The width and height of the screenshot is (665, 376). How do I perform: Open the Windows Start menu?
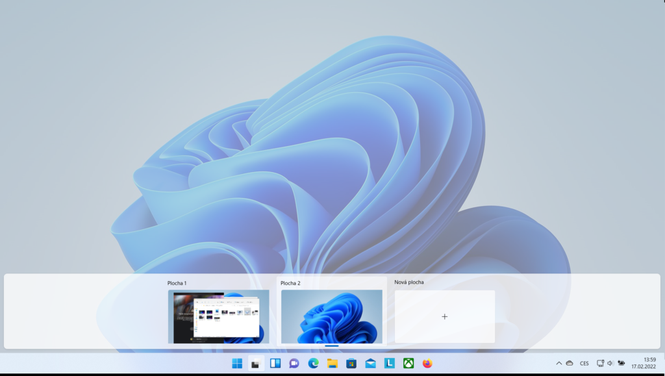pyautogui.click(x=237, y=363)
